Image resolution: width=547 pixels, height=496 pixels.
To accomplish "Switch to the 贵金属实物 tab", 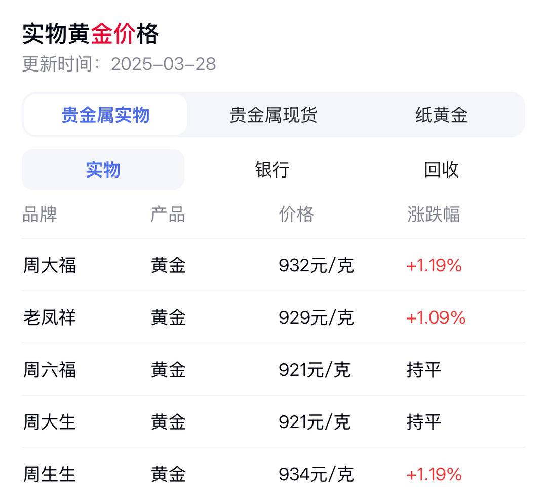I will (x=105, y=115).
